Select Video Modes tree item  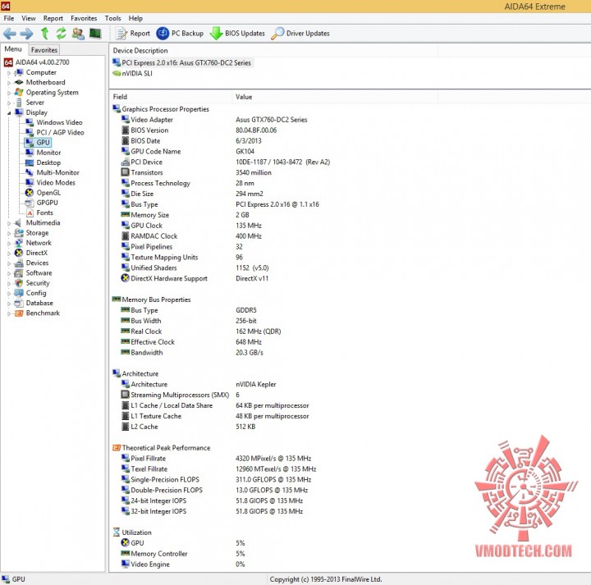coord(56,183)
